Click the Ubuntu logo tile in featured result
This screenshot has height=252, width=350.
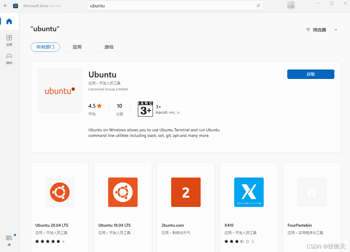click(x=60, y=91)
